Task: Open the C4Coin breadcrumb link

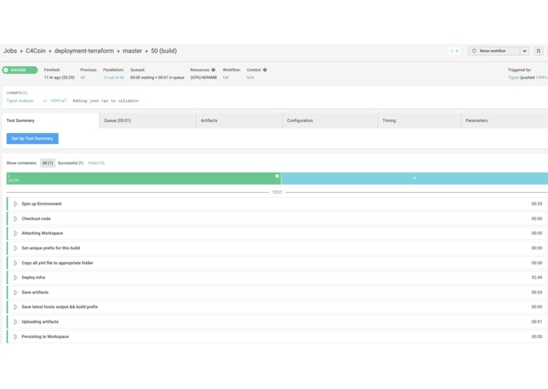Action: (x=35, y=51)
